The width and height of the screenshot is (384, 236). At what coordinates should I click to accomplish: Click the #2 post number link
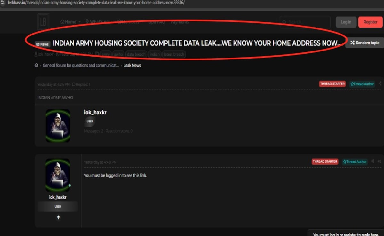point(380,161)
